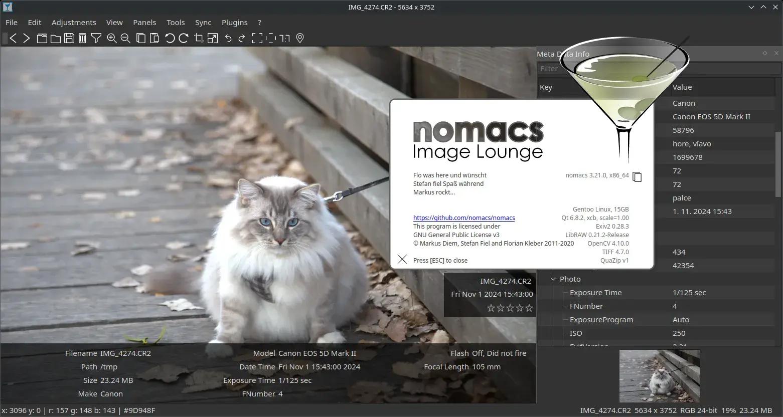Toggle fullscreen mode toolbar icon
The height and width of the screenshot is (417, 783).
coord(257,38)
